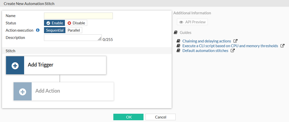289x122 pixels.
Task: Click external link icon beside Chaining and delaying actions
Action: tap(235, 41)
